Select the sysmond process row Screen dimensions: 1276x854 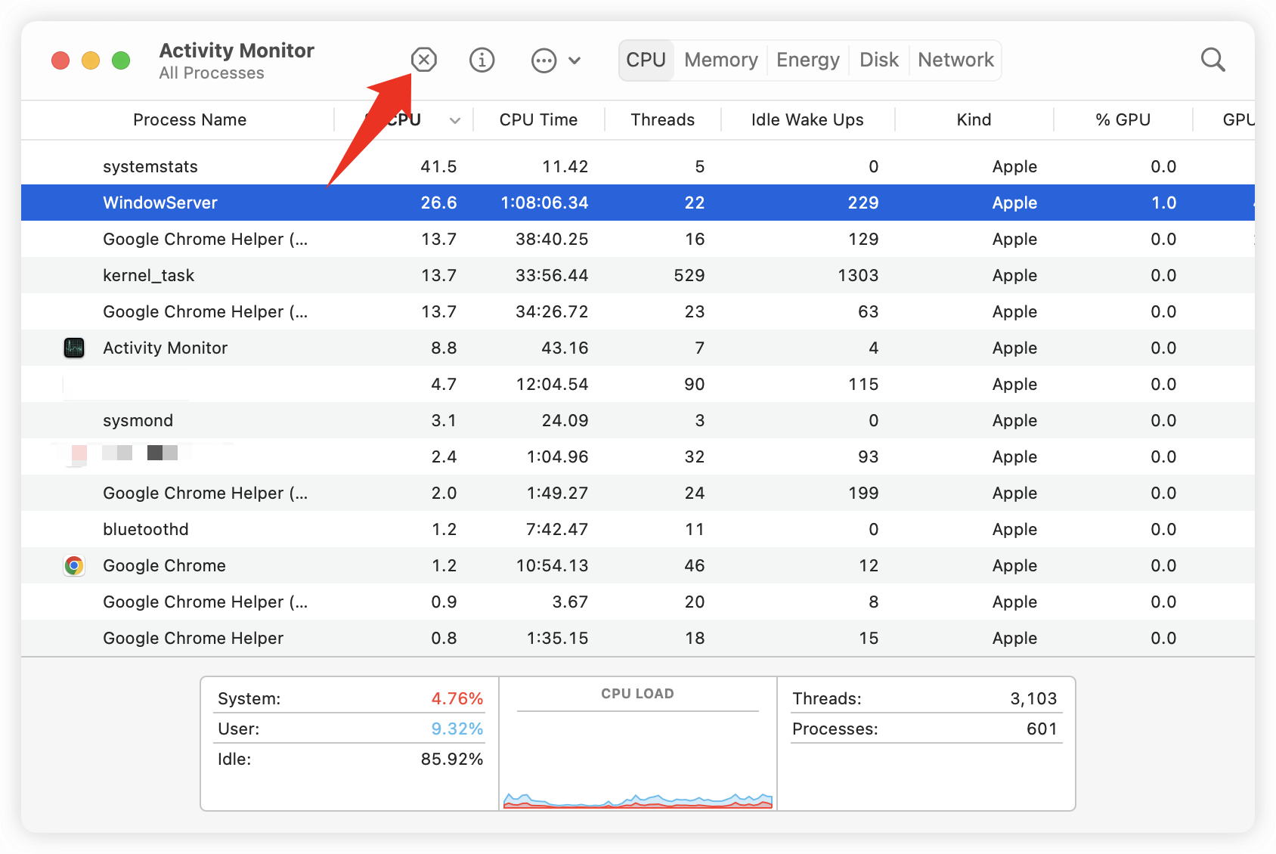pyautogui.click(x=638, y=420)
